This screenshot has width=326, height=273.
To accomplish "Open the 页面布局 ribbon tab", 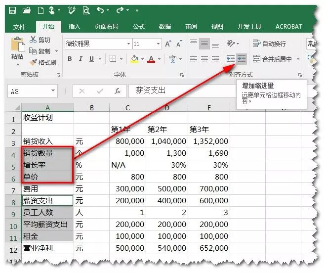I will click(x=107, y=26).
